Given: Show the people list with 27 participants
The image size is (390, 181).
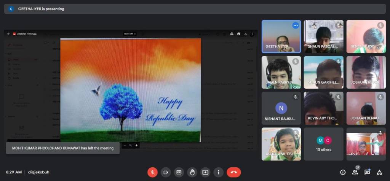Looking at the screenshot, I should (355, 172).
